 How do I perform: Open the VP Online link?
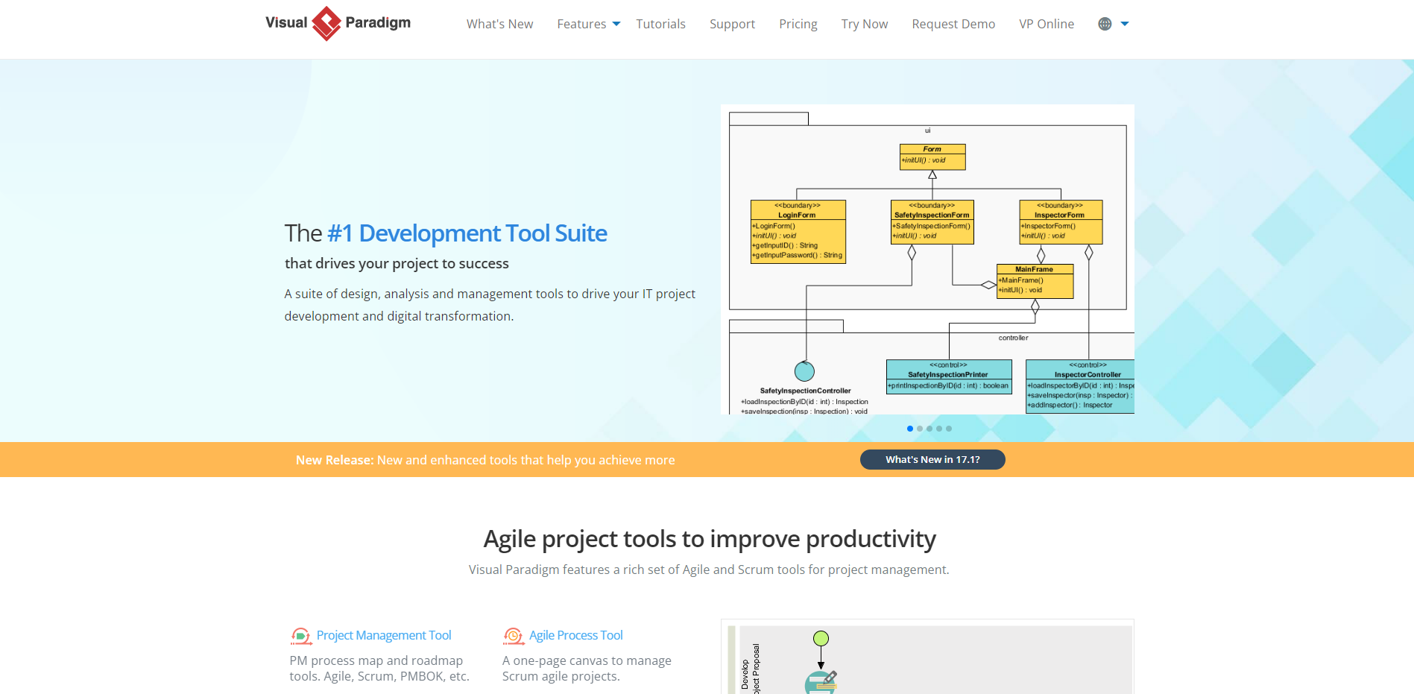1047,24
